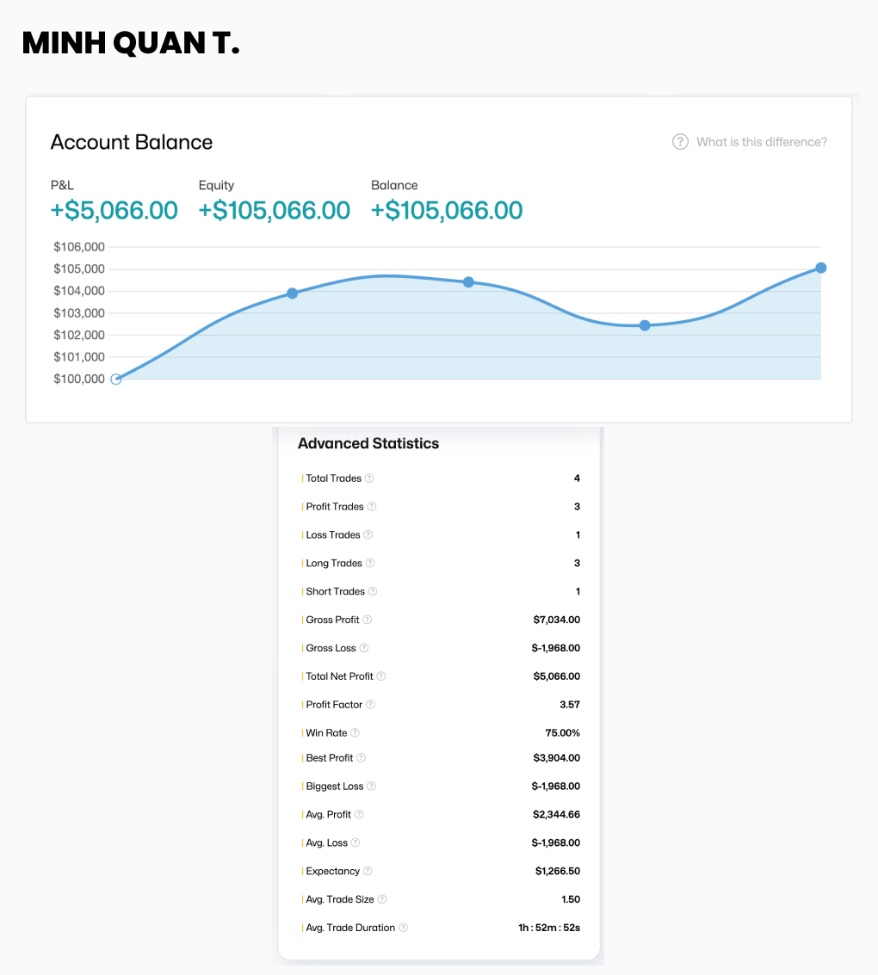This screenshot has height=975, width=878.
Task: Click the MINH QUAN T. account name
Action: click(131, 43)
